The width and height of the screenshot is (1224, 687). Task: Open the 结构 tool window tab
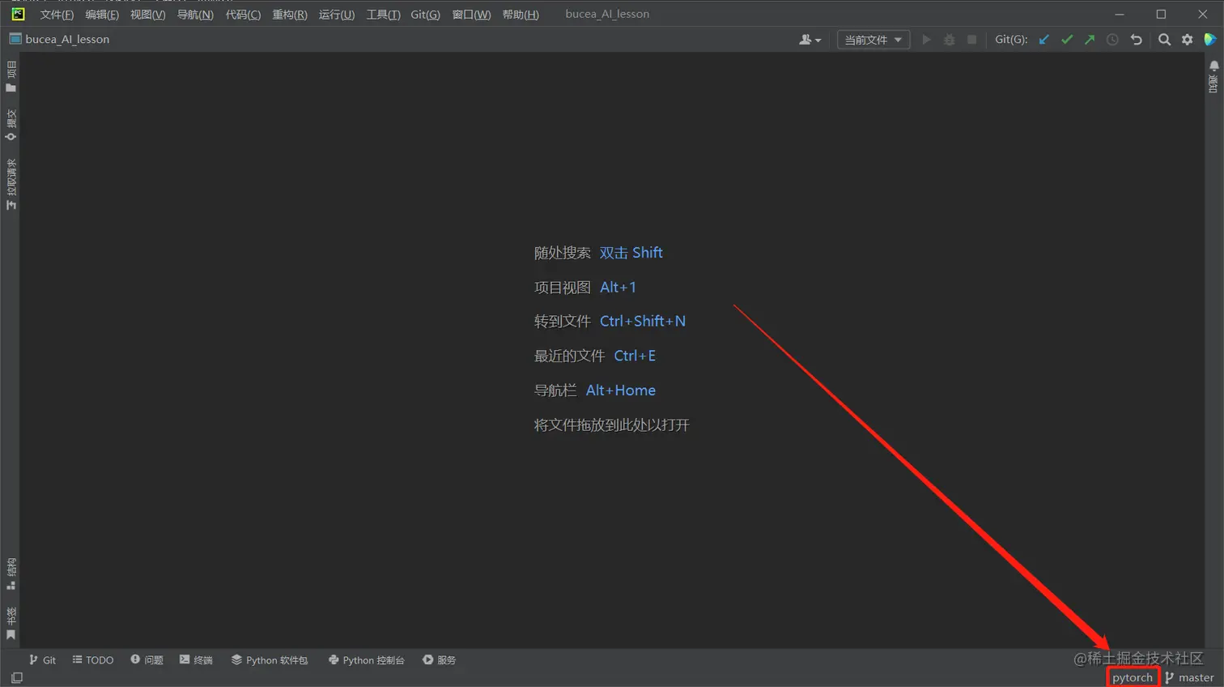pyautogui.click(x=11, y=574)
